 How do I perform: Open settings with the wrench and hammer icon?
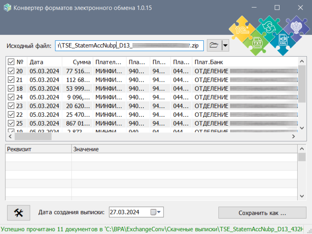(19, 212)
